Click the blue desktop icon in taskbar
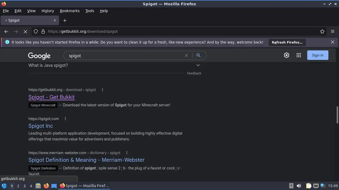 (x=54, y=186)
